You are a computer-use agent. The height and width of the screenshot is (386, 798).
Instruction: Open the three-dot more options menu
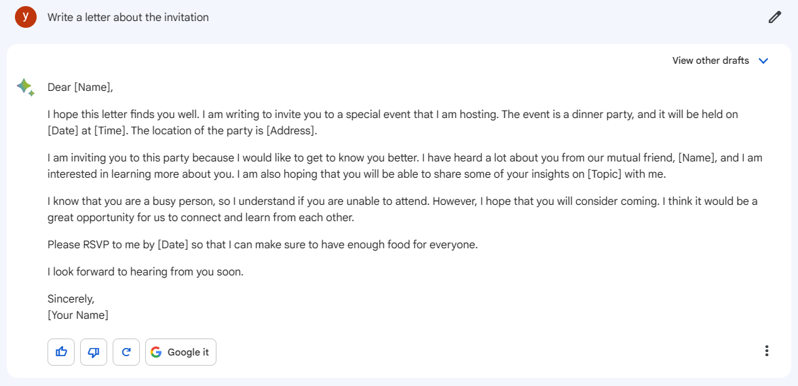767,351
